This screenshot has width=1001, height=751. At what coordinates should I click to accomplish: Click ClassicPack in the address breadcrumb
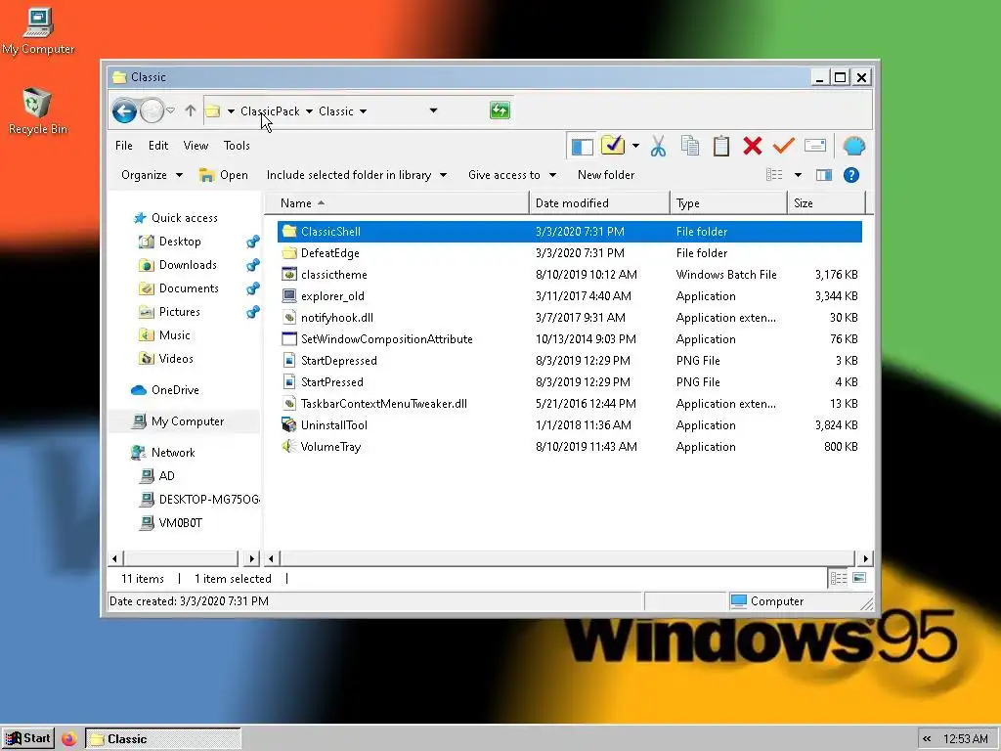point(270,111)
